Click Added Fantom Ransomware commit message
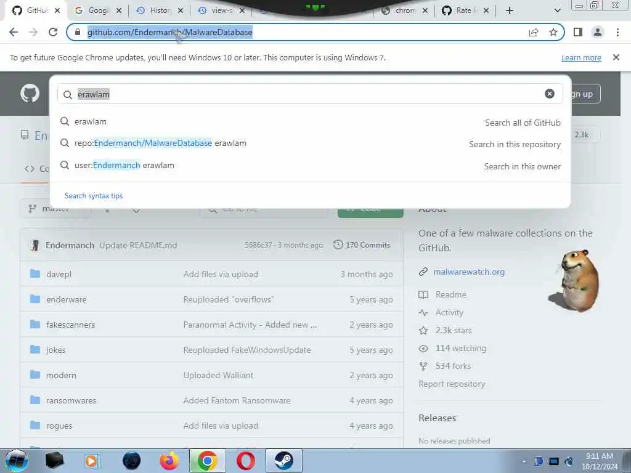The image size is (631, 473). click(x=237, y=400)
